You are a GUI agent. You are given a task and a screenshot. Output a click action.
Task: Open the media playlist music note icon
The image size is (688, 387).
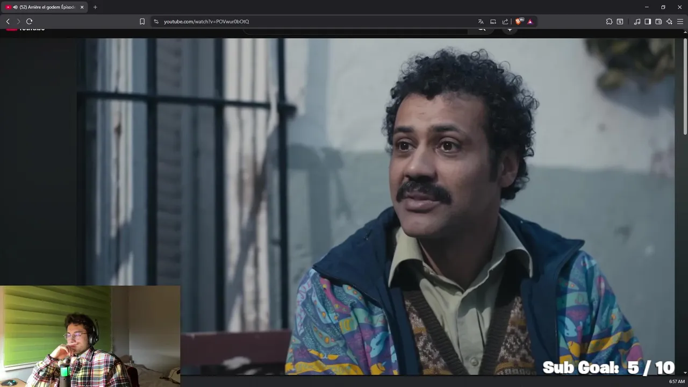tap(637, 21)
